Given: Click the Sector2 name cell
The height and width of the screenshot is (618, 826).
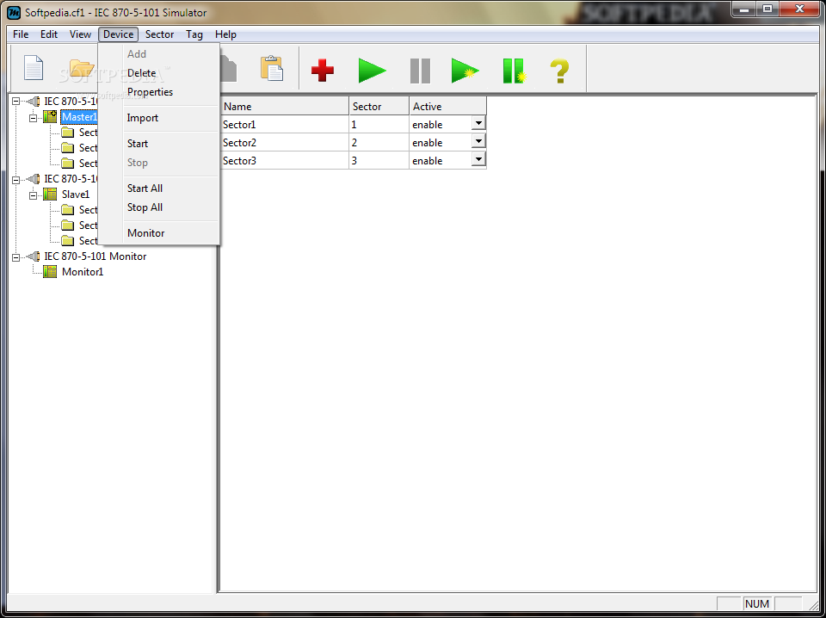Looking at the screenshot, I should pyautogui.click(x=285, y=143).
